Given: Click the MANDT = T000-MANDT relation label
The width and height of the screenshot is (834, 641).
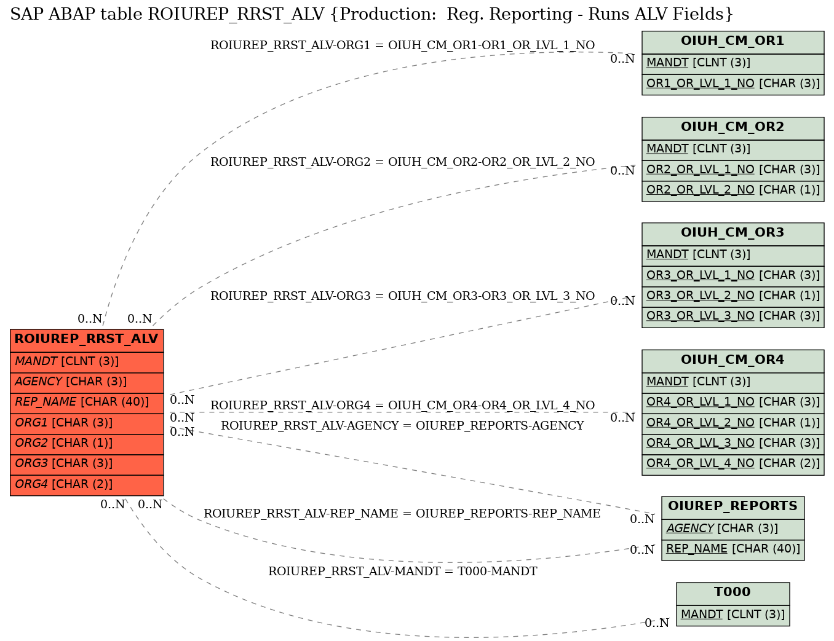Looking at the screenshot, I should click(402, 572).
